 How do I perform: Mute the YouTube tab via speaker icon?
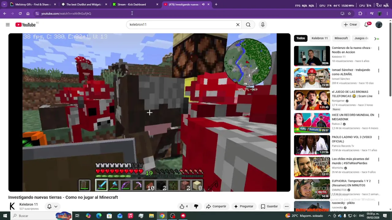(203, 5)
